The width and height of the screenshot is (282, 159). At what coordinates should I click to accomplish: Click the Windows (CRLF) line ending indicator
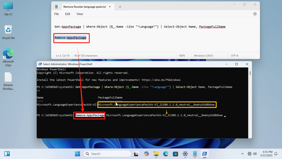click(x=204, y=56)
